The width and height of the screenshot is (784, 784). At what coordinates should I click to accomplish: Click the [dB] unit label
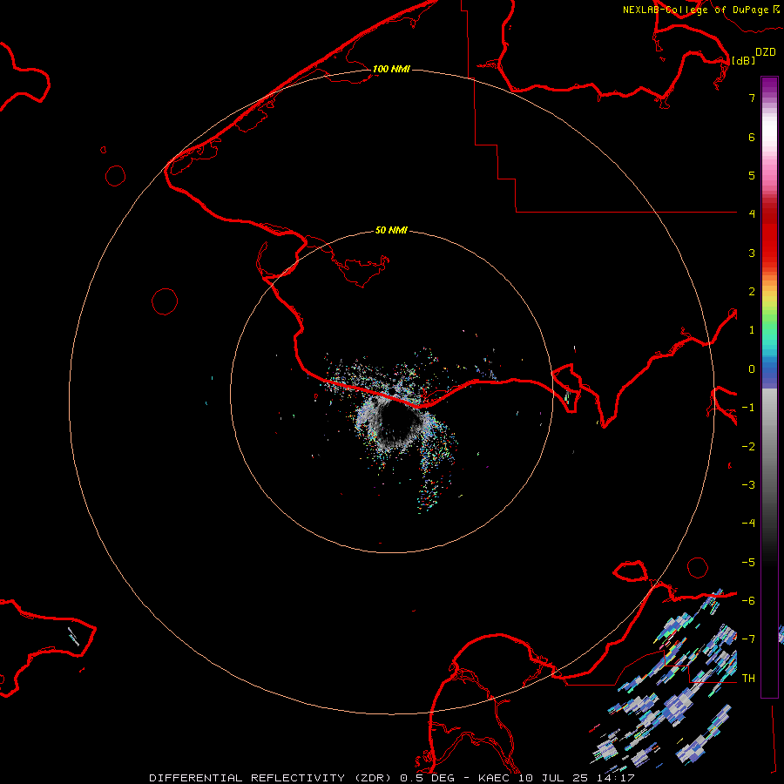(x=744, y=60)
